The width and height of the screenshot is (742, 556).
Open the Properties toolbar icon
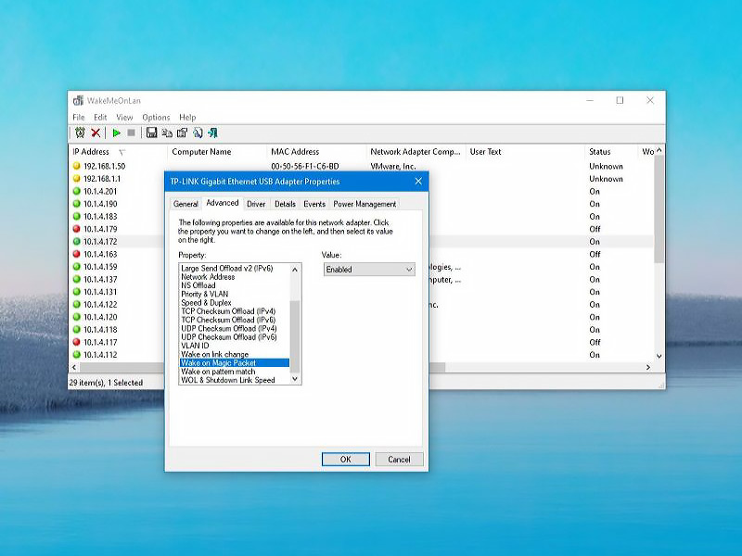point(182,133)
